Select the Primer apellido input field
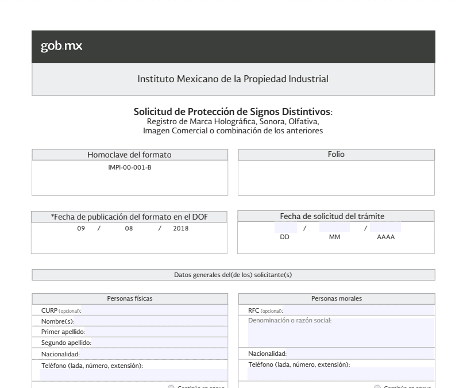 (x=156, y=332)
